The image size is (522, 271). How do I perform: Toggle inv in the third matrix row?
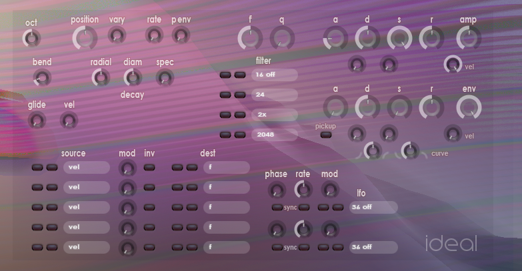click(x=149, y=208)
